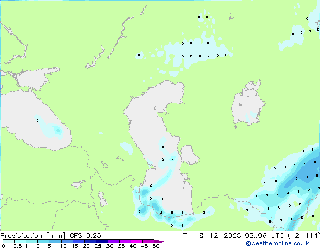Pick the 1–2 mm legend color
Screen dimensions: 320x248
tap(32, 241)
